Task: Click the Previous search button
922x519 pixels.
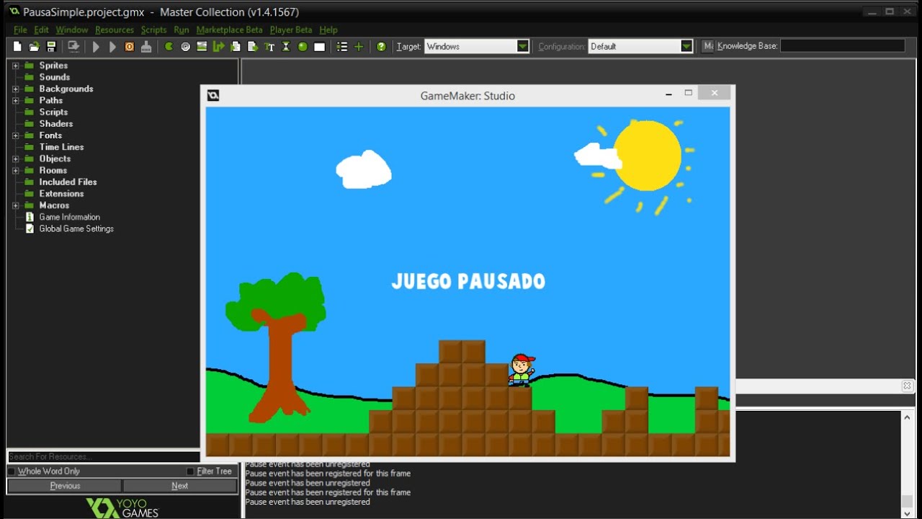Action: (65, 486)
